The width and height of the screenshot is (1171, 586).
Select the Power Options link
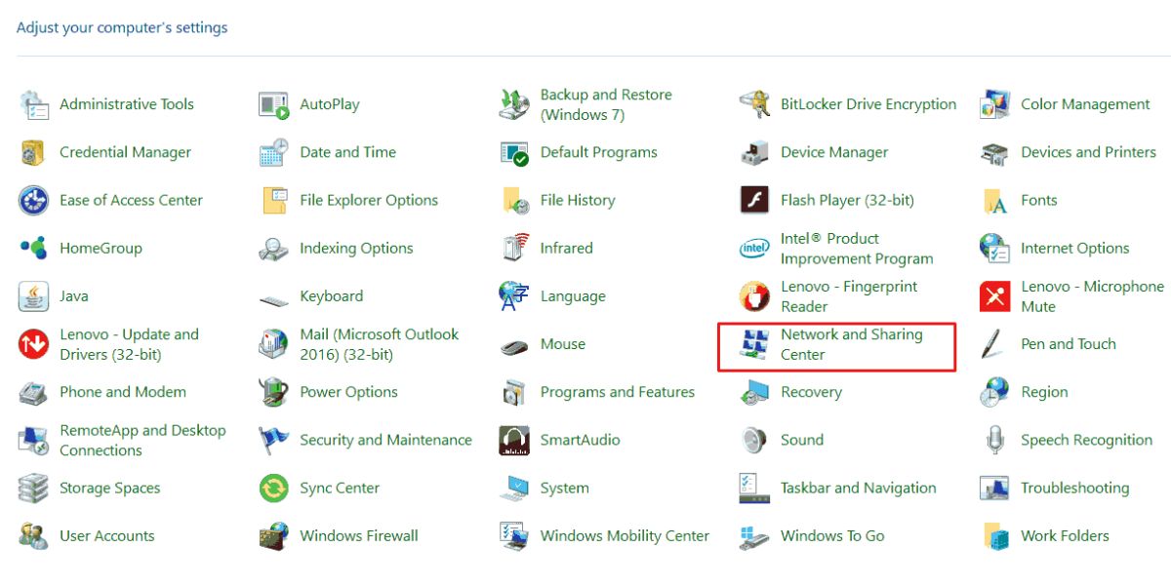348,392
